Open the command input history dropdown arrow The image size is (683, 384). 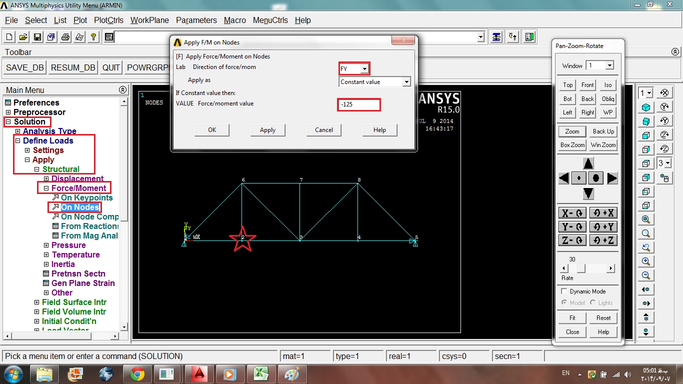pos(481,37)
